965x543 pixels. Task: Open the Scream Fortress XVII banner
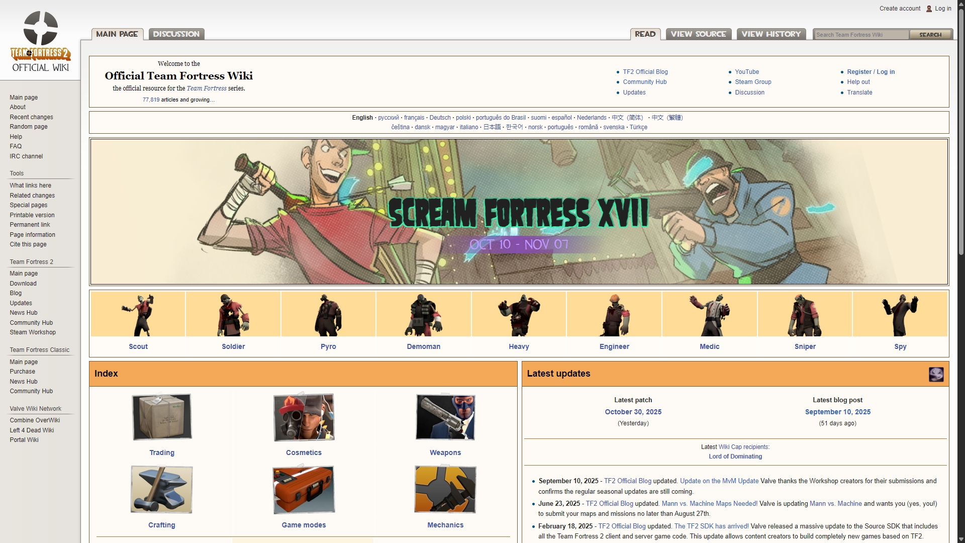[519, 212]
